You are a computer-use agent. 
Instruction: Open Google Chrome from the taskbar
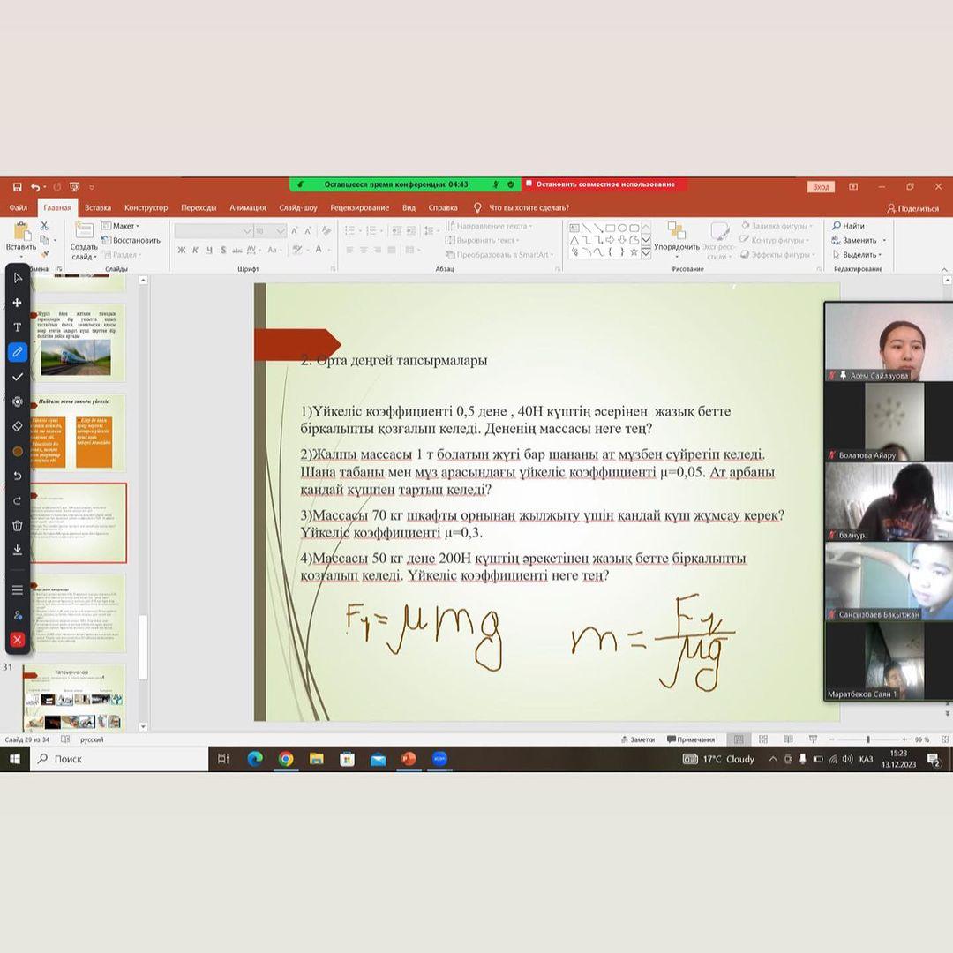pyautogui.click(x=286, y=759)
